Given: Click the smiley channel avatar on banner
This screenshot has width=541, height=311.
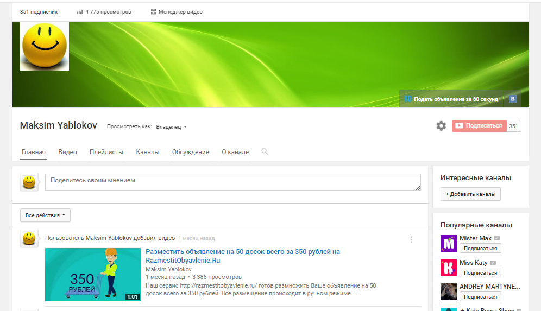Looking at the screenshot, I should pyautogui.click(x=45, y=46).
